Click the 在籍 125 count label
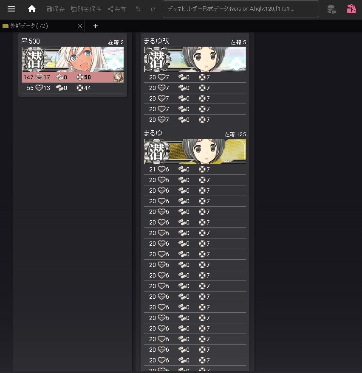 235,135
